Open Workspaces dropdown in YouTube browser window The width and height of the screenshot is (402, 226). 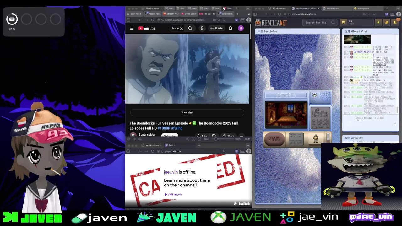[x=152, y=8]
